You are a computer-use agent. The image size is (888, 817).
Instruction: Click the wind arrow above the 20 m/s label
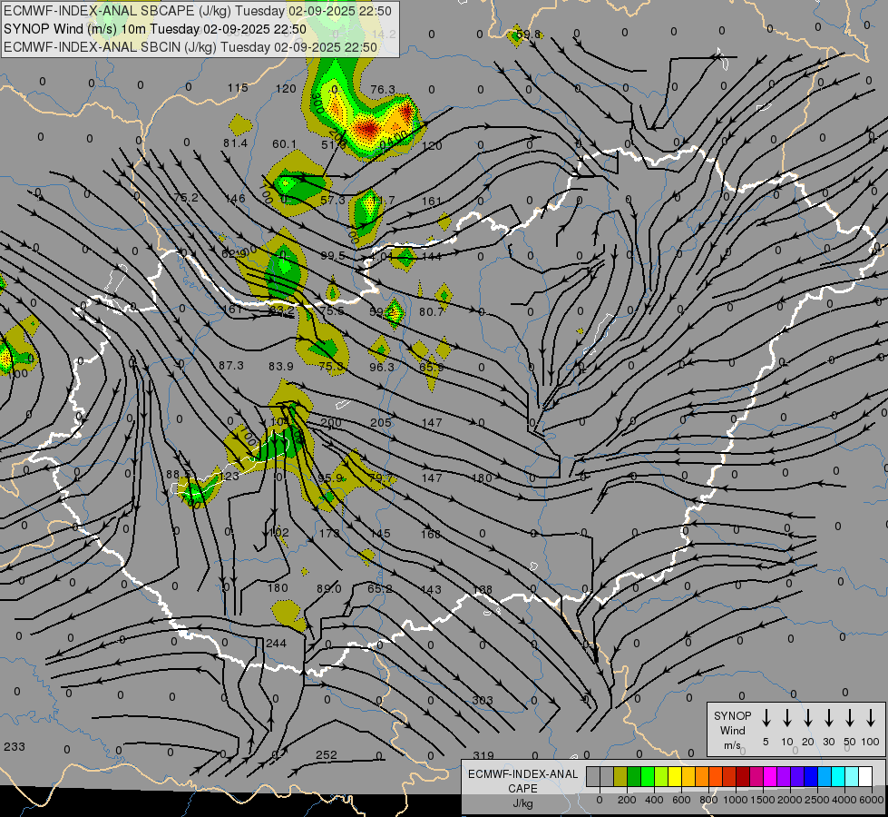pos(808,718)
